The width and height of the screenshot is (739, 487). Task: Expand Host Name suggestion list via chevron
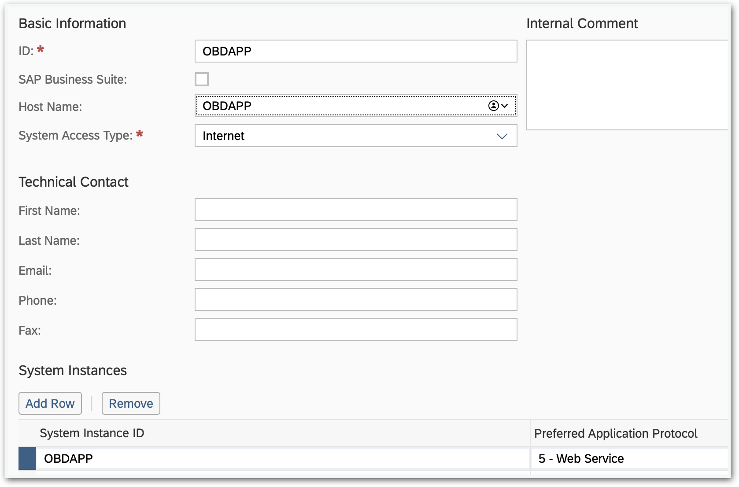pos(506,106)
